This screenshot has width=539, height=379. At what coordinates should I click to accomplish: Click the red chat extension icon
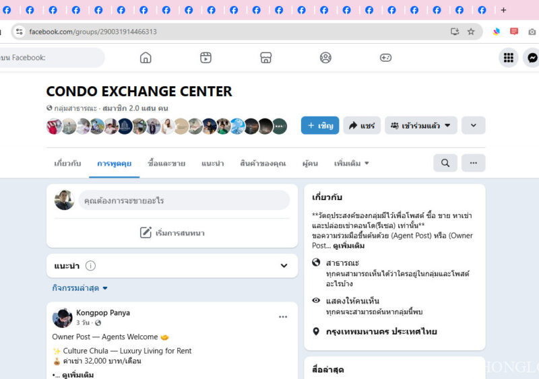(514, 32)
